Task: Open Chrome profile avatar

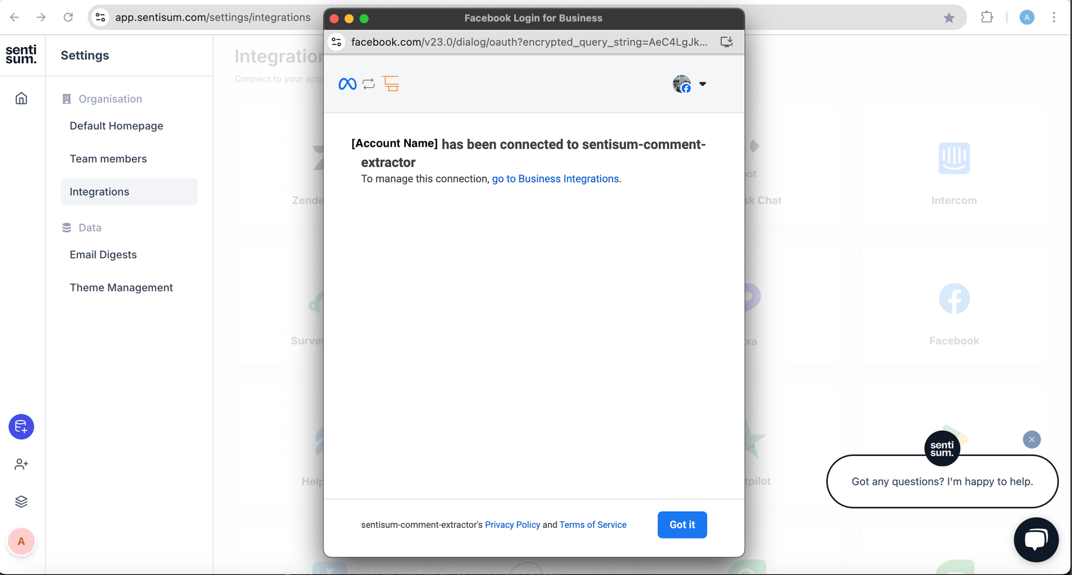Action: pos(1026,17)
